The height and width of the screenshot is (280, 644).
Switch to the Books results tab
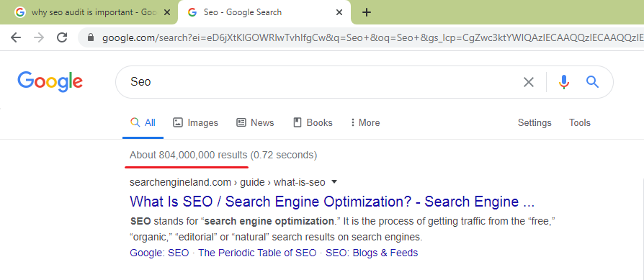[x=313, y=123]
